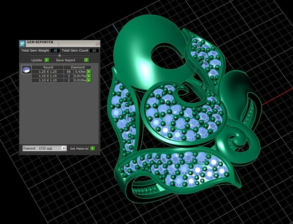Click green arrow on 1.10 X 1.10 row
Screen dimensions: 293x224
(x=89, y=80)
